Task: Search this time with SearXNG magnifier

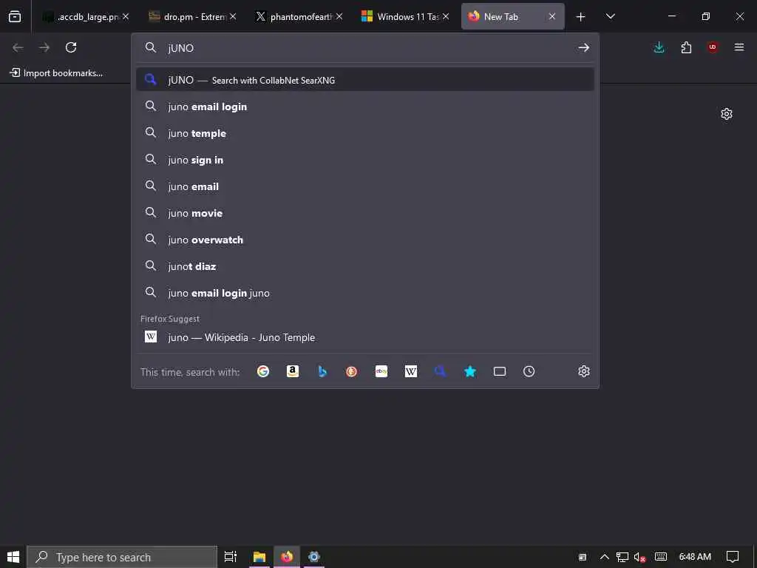Action: coord(441,371)
